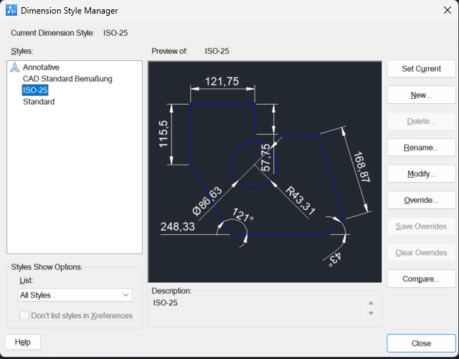Select the Standard dimension style
Screen dimensions: 459x359
coord(39,102)
